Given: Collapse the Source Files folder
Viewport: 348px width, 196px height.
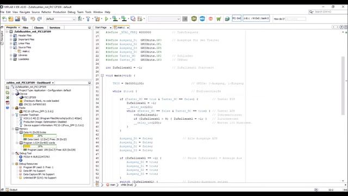Looking at the screenshot, I should click(x=11, y=47).
